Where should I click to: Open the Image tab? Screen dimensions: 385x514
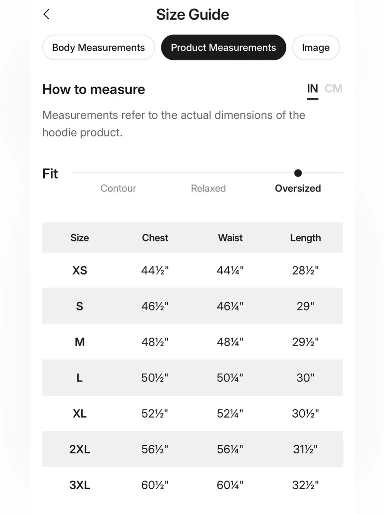tap(316, 47)
